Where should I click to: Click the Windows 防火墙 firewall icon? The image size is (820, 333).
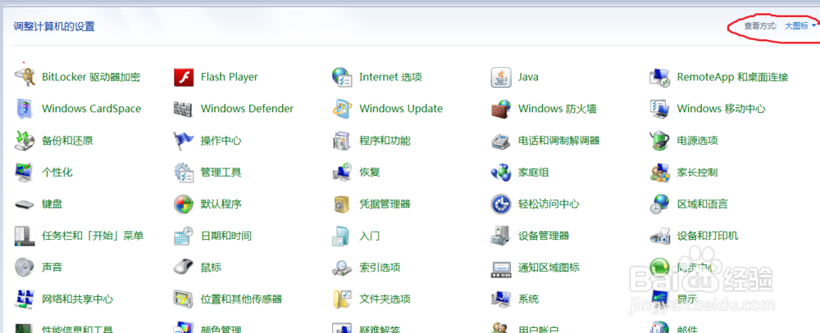[x=501, y=109]
